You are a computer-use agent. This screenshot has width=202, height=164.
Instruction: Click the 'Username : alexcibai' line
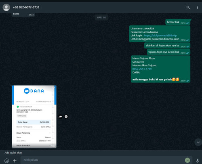143,28
